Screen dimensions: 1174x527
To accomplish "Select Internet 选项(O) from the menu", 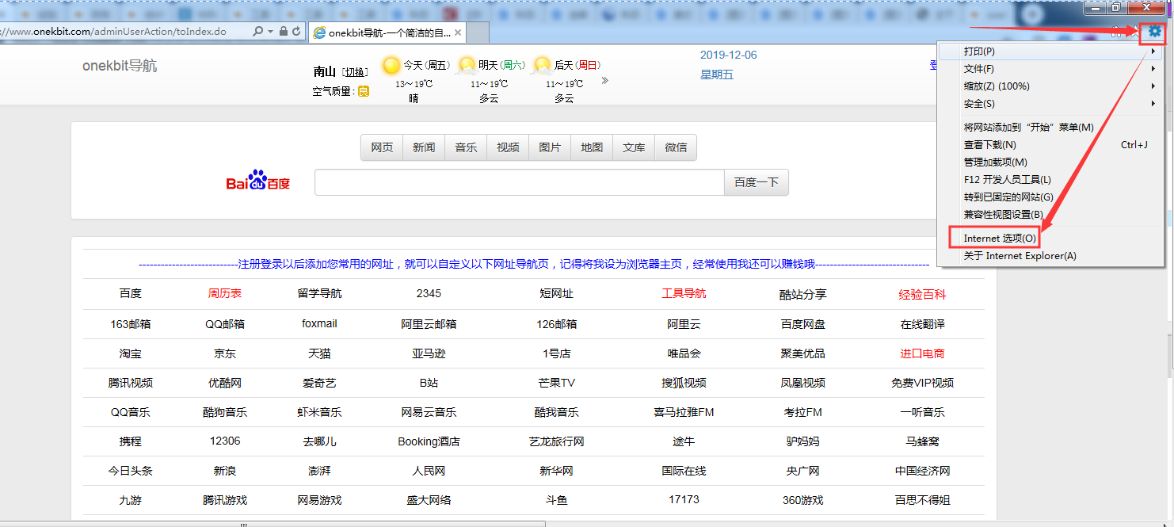I will [x=999, y=239].
